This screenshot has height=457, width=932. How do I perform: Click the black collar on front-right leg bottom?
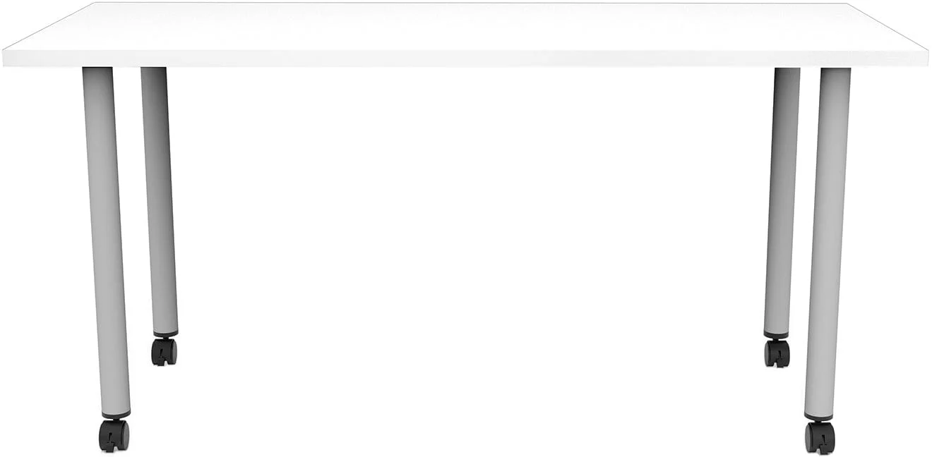(x=819, y=417)
